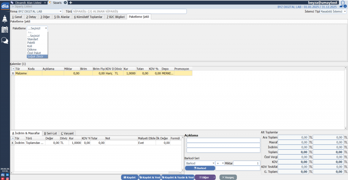Image resolution: width=348 pixels, height=180 pixels.
Task: Expand the Barkod type combo box
Action: (x=213, y=163)
